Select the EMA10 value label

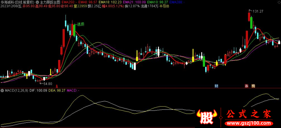pos(157,2)
